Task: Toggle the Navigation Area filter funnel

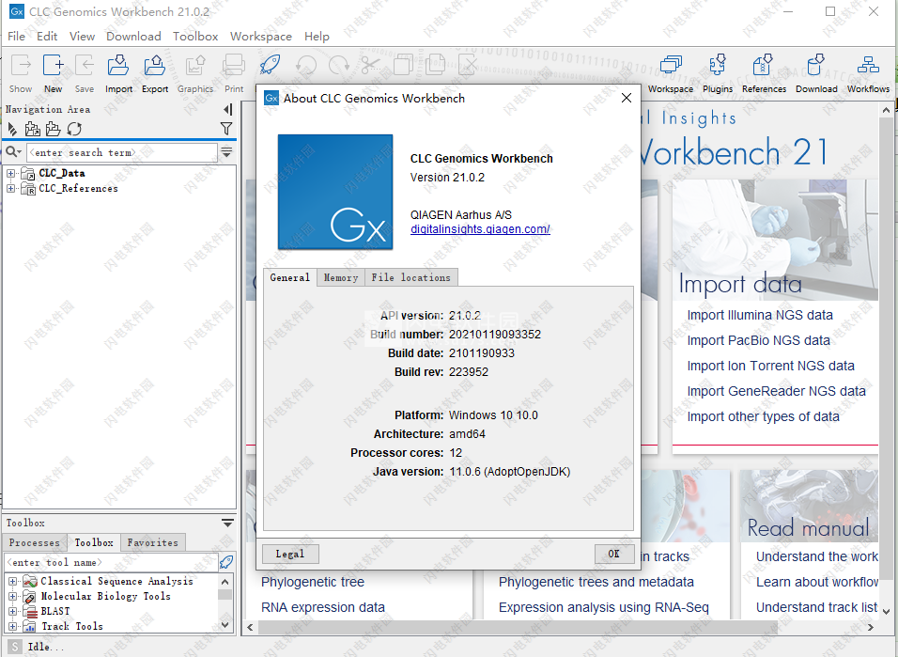Action: pos(226,129)
